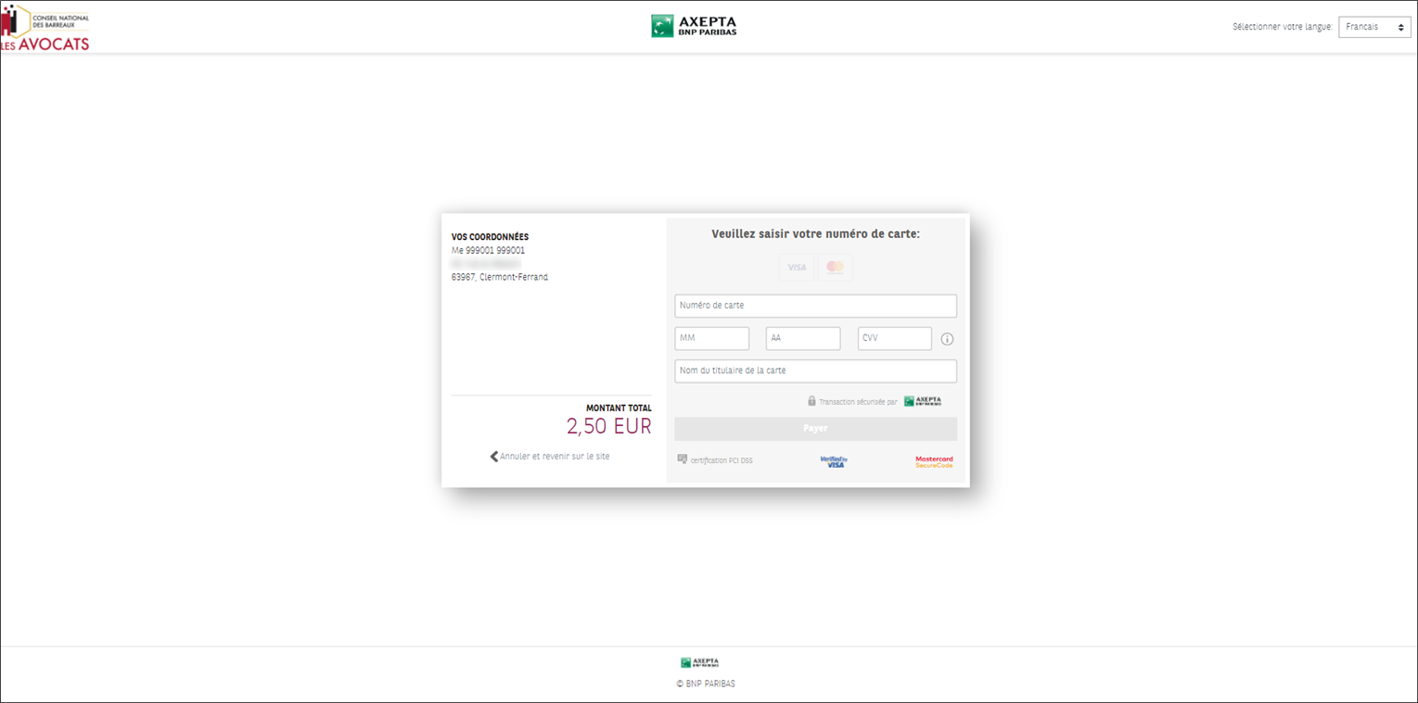Click the certification PCI DSS text
Screen dimensions: 1418x703
(722, 460)
